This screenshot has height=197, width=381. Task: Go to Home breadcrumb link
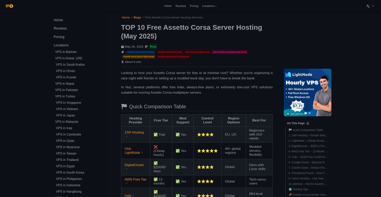pos(126,17)
